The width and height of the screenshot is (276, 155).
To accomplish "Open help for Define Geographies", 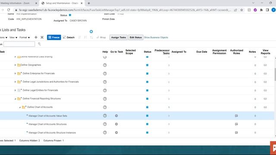I will (x=105, y=65).
